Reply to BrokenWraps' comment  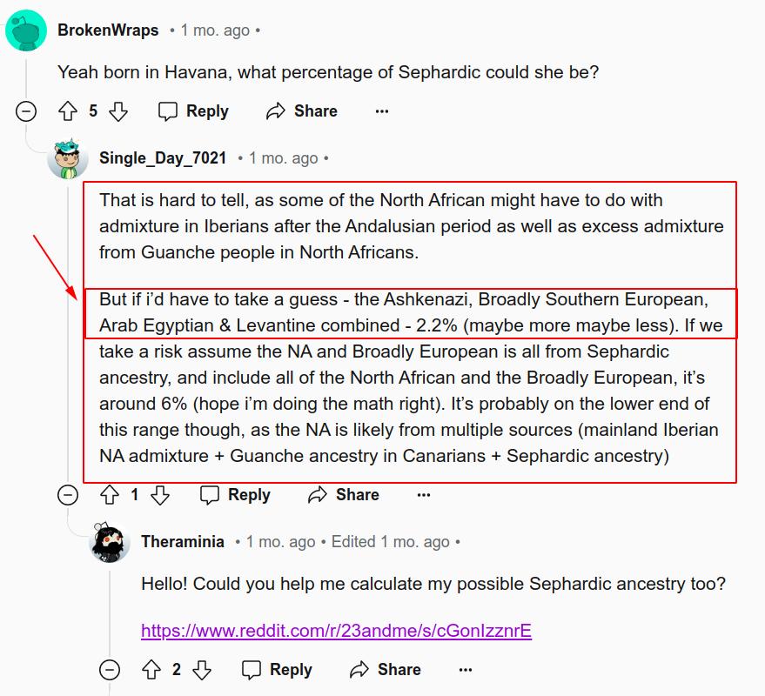click(x=193, y=111)
